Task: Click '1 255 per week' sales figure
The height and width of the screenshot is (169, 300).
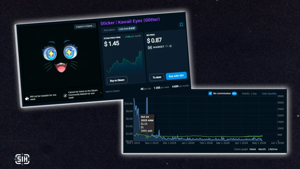Action: click(x=161, y=87)
